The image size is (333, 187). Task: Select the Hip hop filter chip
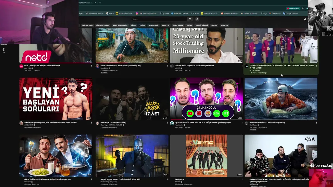coord(142,25)
